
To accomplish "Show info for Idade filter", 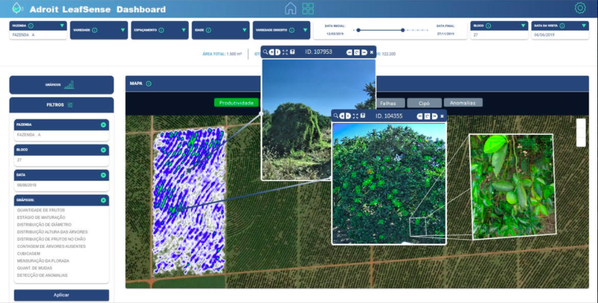I will point(209,30).
